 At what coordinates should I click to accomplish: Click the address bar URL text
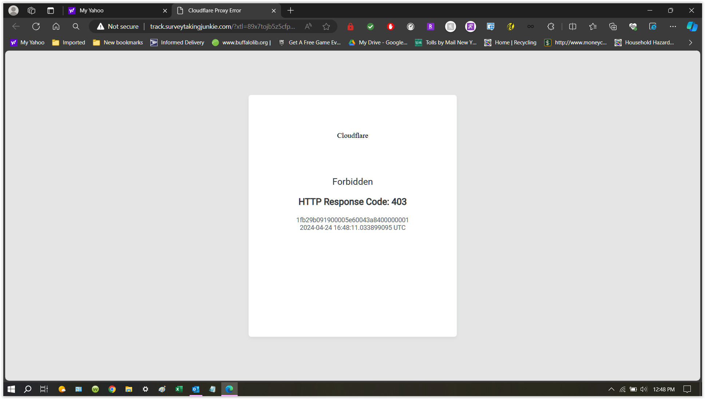[222, 27]
